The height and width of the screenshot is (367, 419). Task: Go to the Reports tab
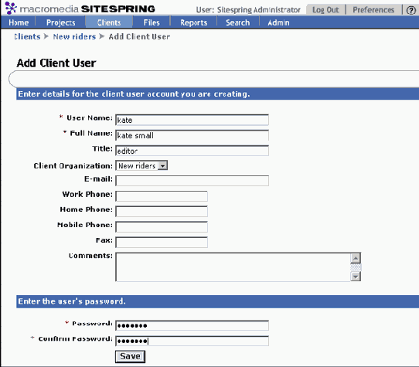(x=194, y=22)
